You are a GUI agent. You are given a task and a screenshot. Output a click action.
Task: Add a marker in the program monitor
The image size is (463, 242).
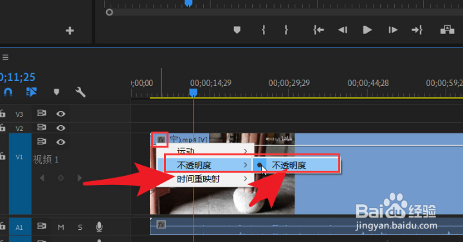(237, 30)
